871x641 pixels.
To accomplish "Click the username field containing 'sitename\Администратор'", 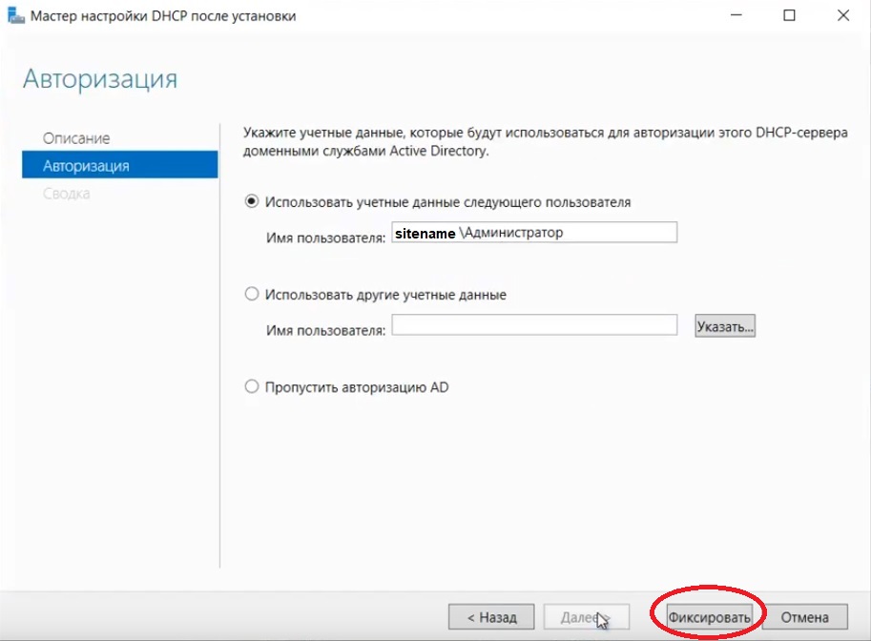I will click(x=534, y=233).
